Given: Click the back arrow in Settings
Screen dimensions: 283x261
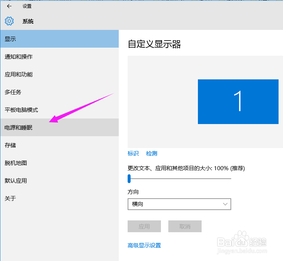Looking at the screenshot, I should pos(9,6).
